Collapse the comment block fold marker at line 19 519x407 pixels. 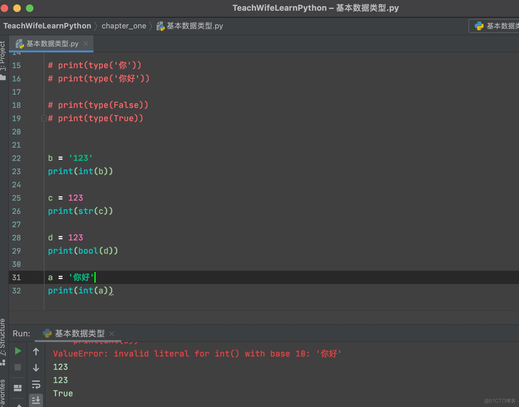44,118
